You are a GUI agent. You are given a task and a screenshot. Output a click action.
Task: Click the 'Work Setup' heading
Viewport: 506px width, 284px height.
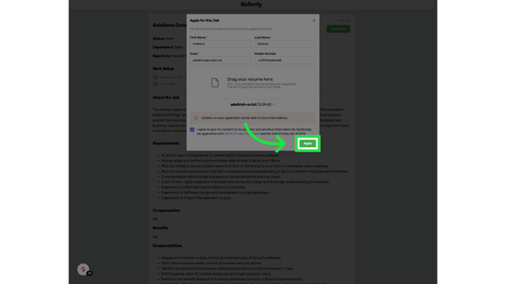point(163,69)
